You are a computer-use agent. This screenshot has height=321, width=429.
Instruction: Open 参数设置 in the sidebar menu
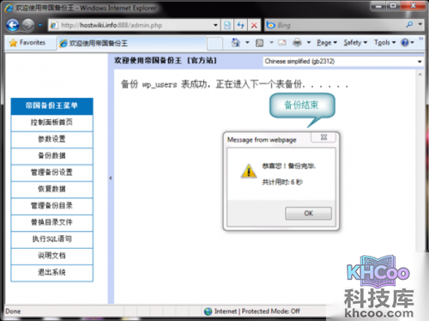tap(51, 139)
